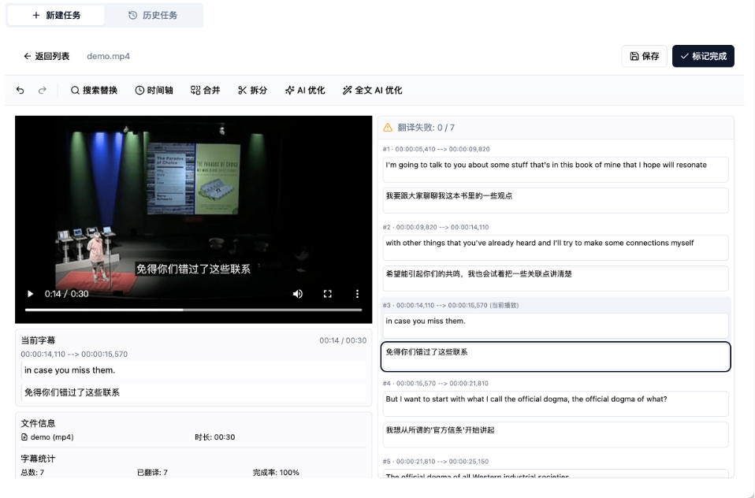Screen dimensions: 755x498
Task: Click the 完成率: 100% statistic
Action: (x=276, y=473)
